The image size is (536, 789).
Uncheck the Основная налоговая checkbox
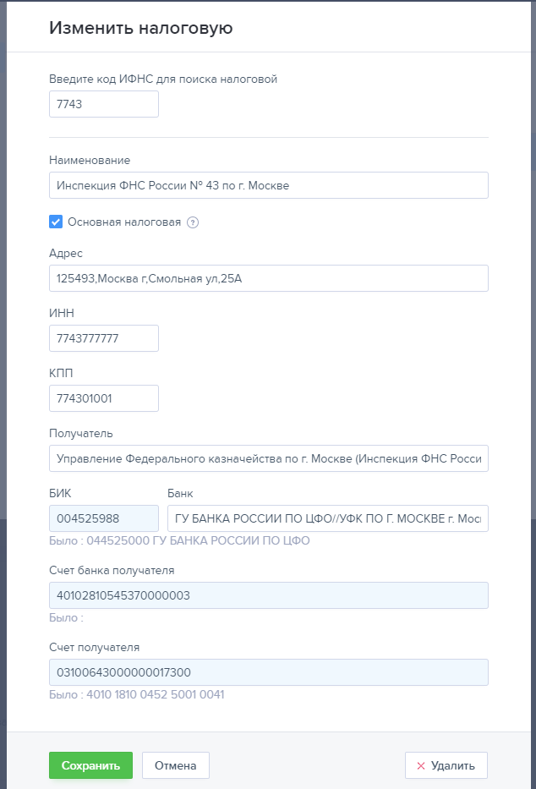pyautogui.click(x=57, y=222)
